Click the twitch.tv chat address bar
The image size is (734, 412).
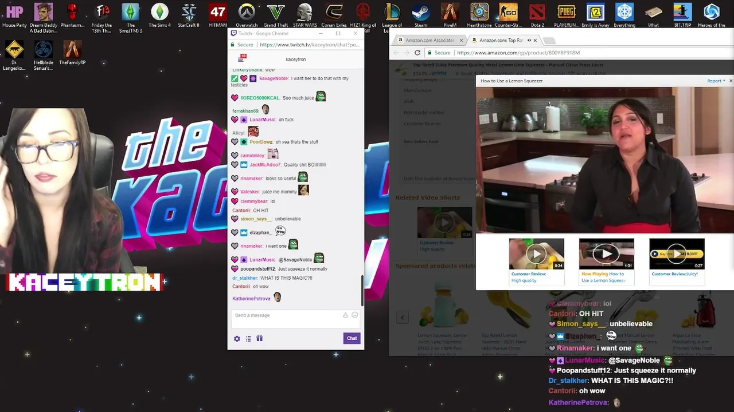pyautogui.click(x=309, y=45)
